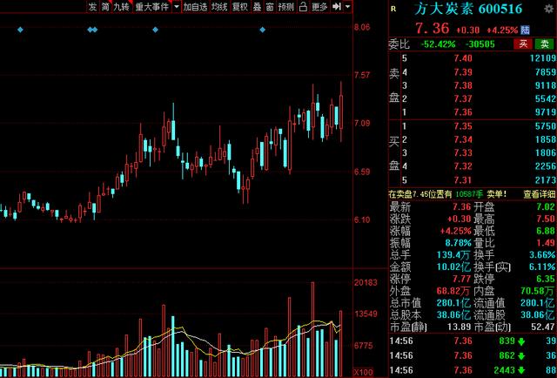
Task: Select the sell level 3 price 7.38
Action: tap(463, 85)
